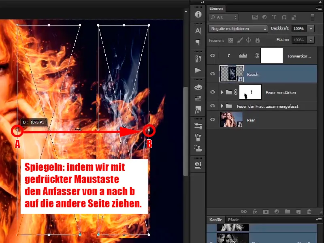Create new group folder icon

[x=288, y=211]
